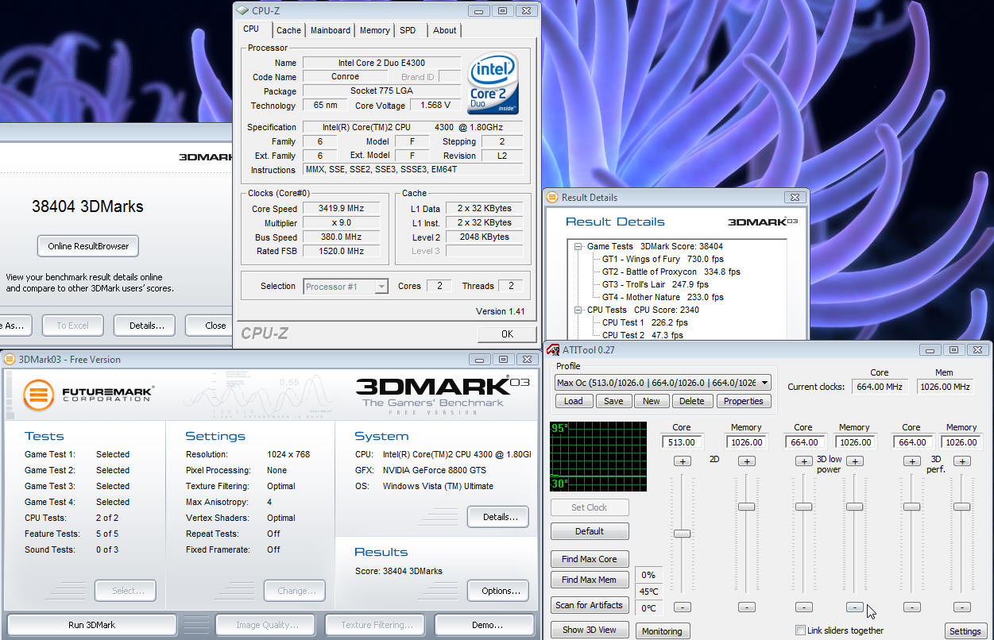Click plus above 3D low power Core slider
This screenshot has height=640, width=994.
pyautogui.click(x=803, y=461)
